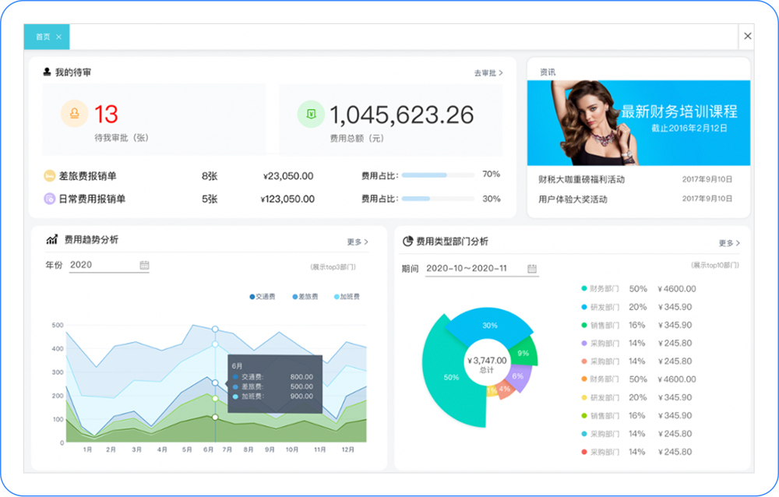
Task: Expand 更多 in the 费用趋势分析 panel
Action: (x=358, y=242)
